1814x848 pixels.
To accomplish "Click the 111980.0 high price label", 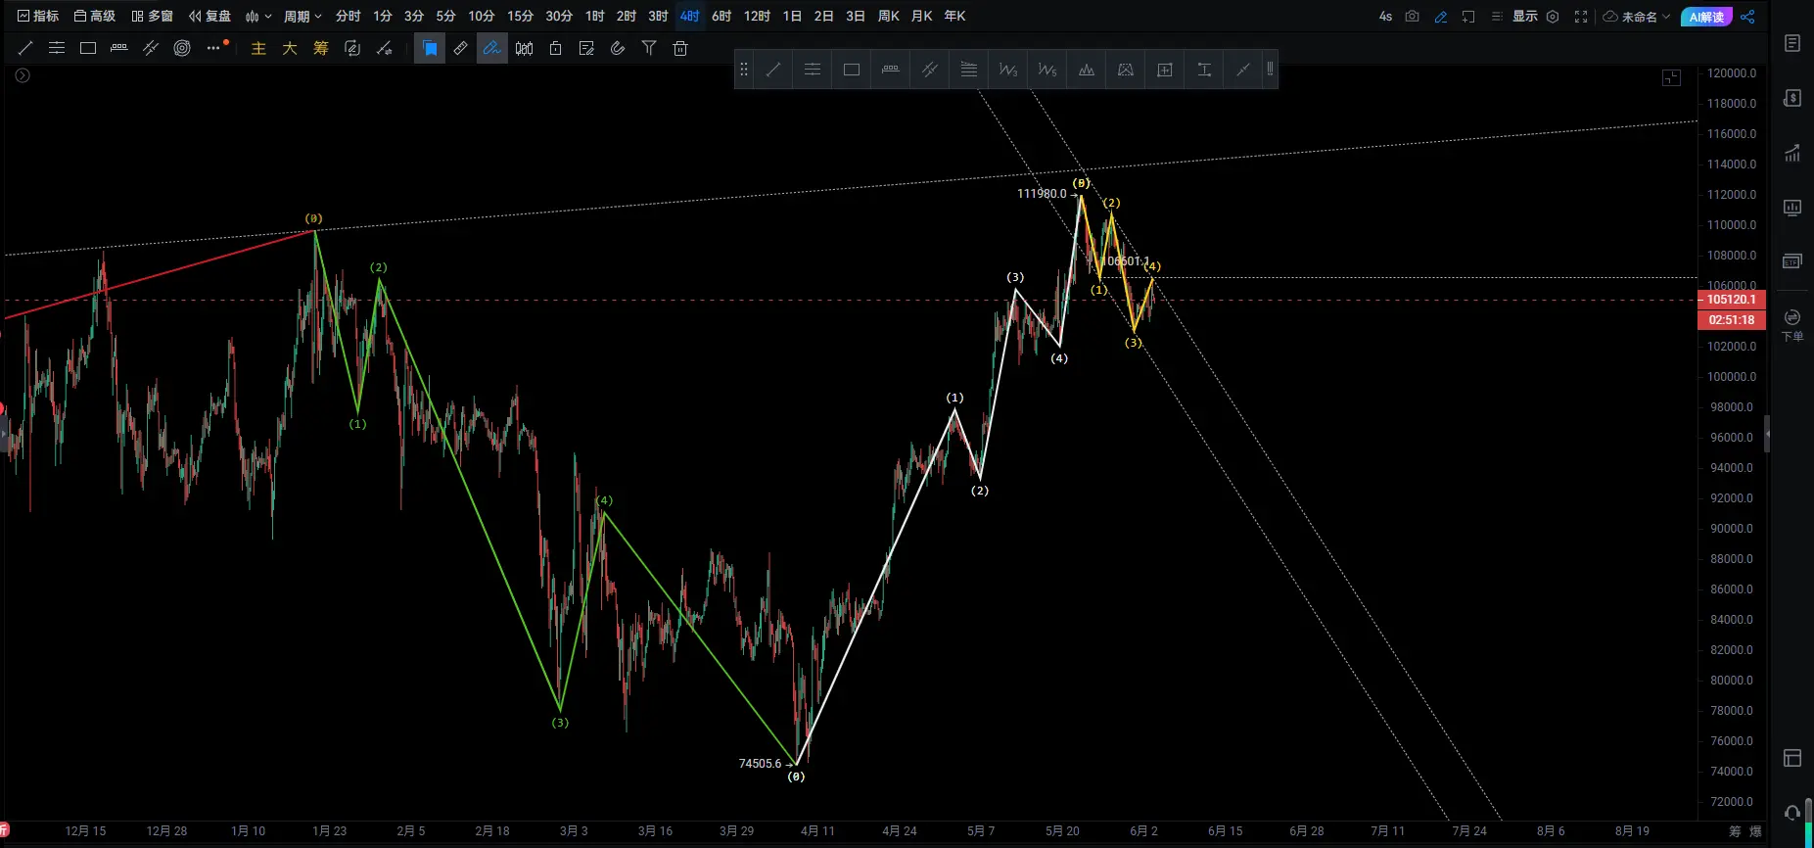I will [1042, 194].
